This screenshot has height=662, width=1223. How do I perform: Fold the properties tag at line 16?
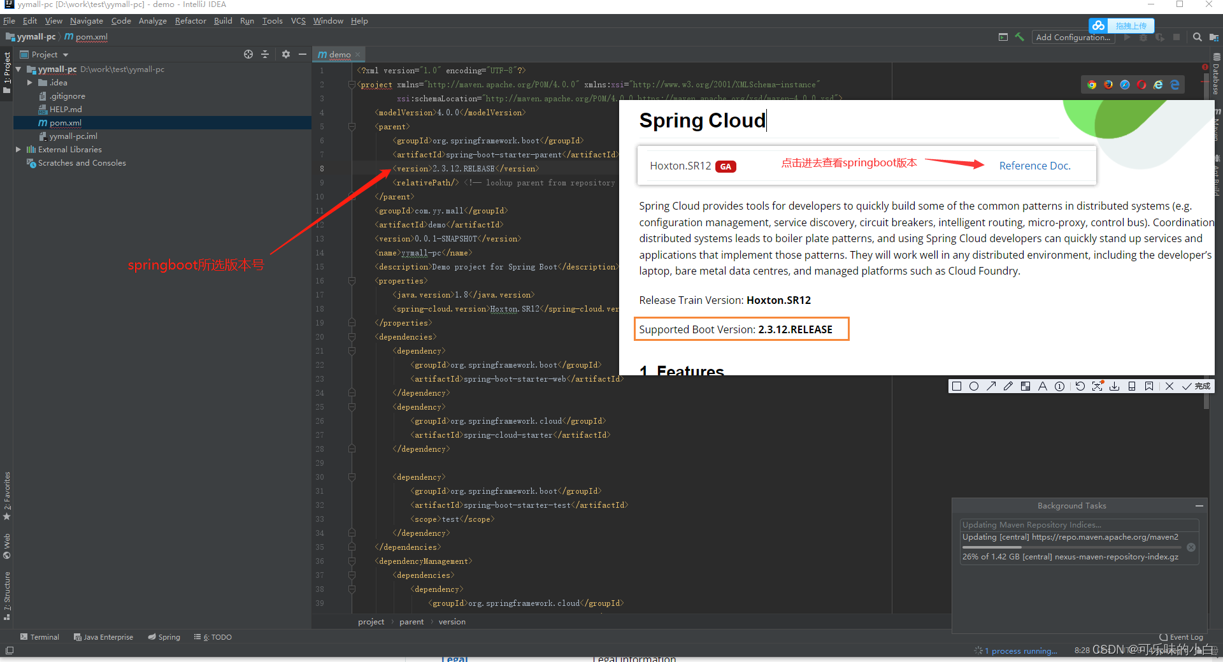[x=352, y=281]
